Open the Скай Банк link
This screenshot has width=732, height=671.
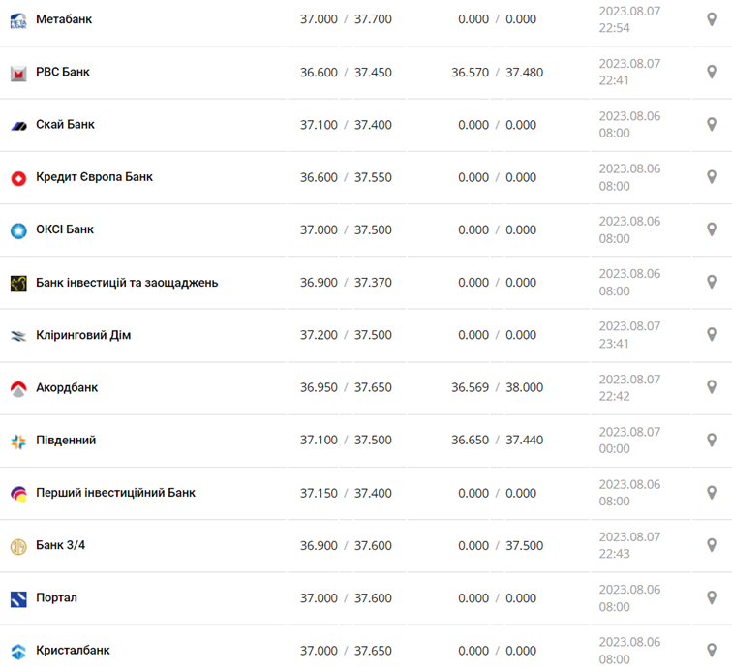[x=65, y=125]
